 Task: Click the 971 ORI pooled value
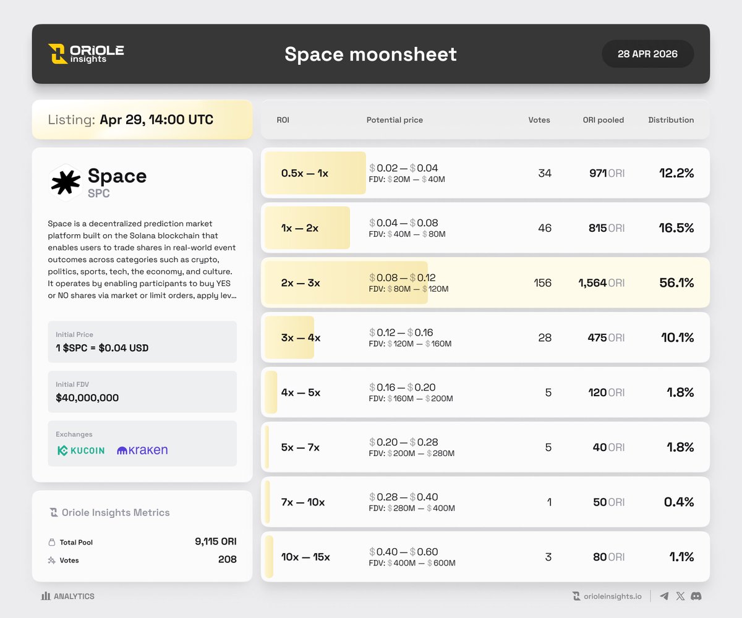607,173
